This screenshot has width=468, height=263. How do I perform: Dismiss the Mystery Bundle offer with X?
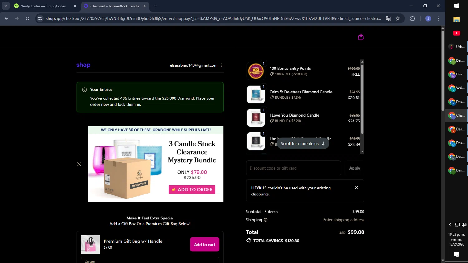[79, 164]
